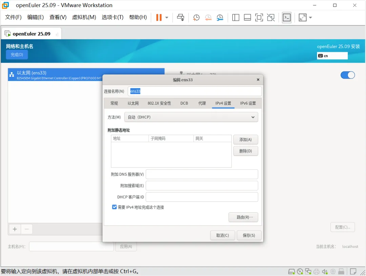This screenshot has height=276, width=366.
Task: Click the network adapter status icon
Action: click(x=308, y=272)
